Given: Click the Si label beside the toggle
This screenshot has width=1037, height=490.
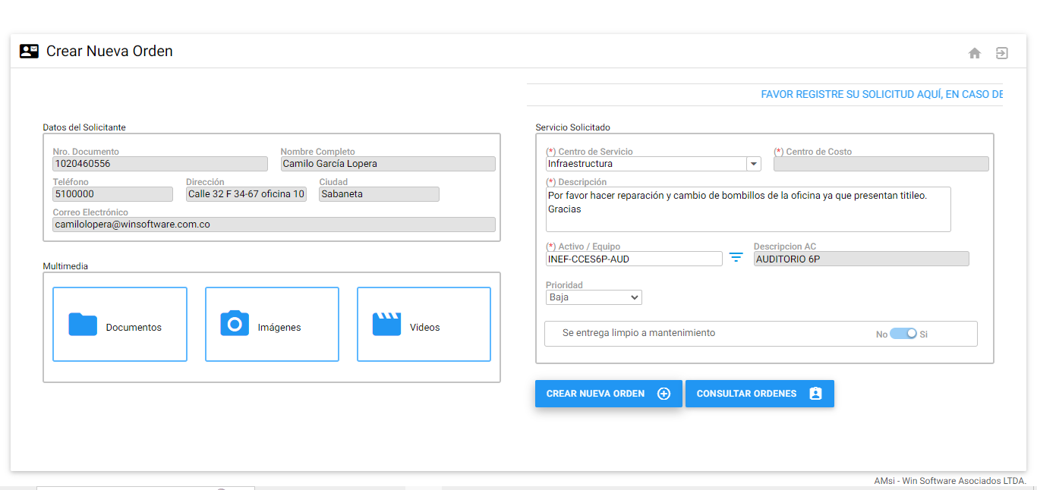Looking at the screenshot, I should [924, 335].
